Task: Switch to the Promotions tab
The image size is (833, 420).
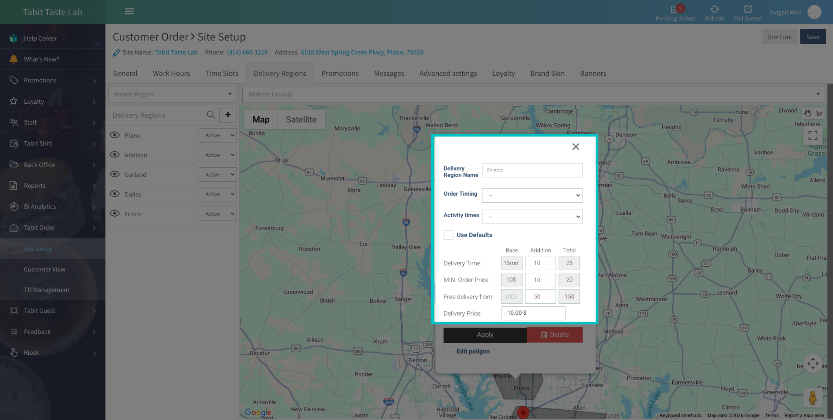Action: 340,73
